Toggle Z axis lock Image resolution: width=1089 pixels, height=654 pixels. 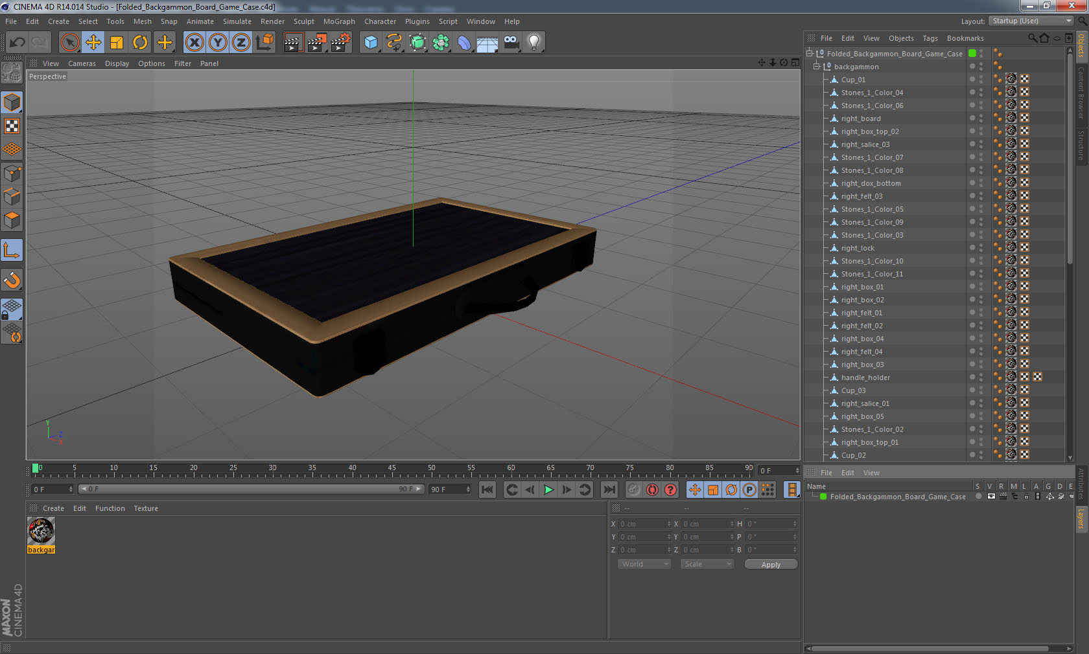(x=241, y=43)
